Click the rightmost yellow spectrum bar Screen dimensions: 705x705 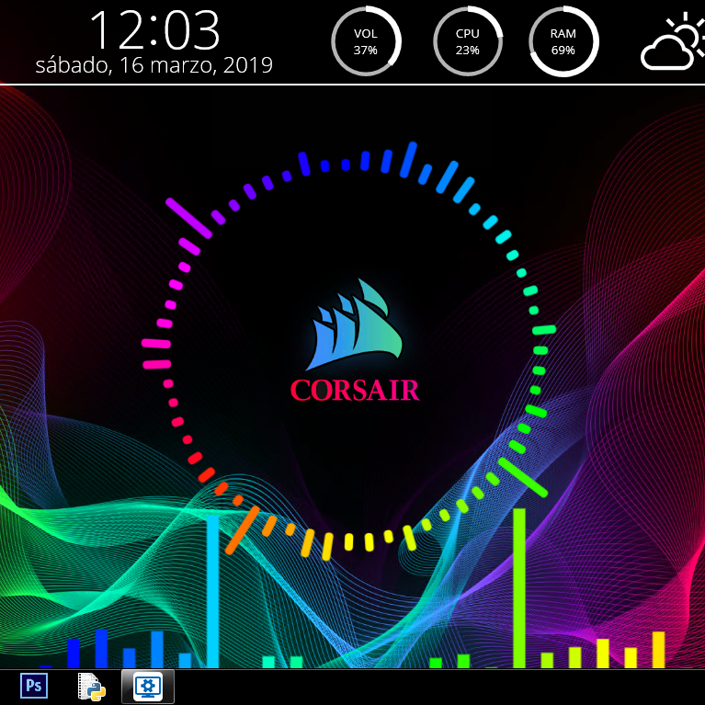(658, 649)
